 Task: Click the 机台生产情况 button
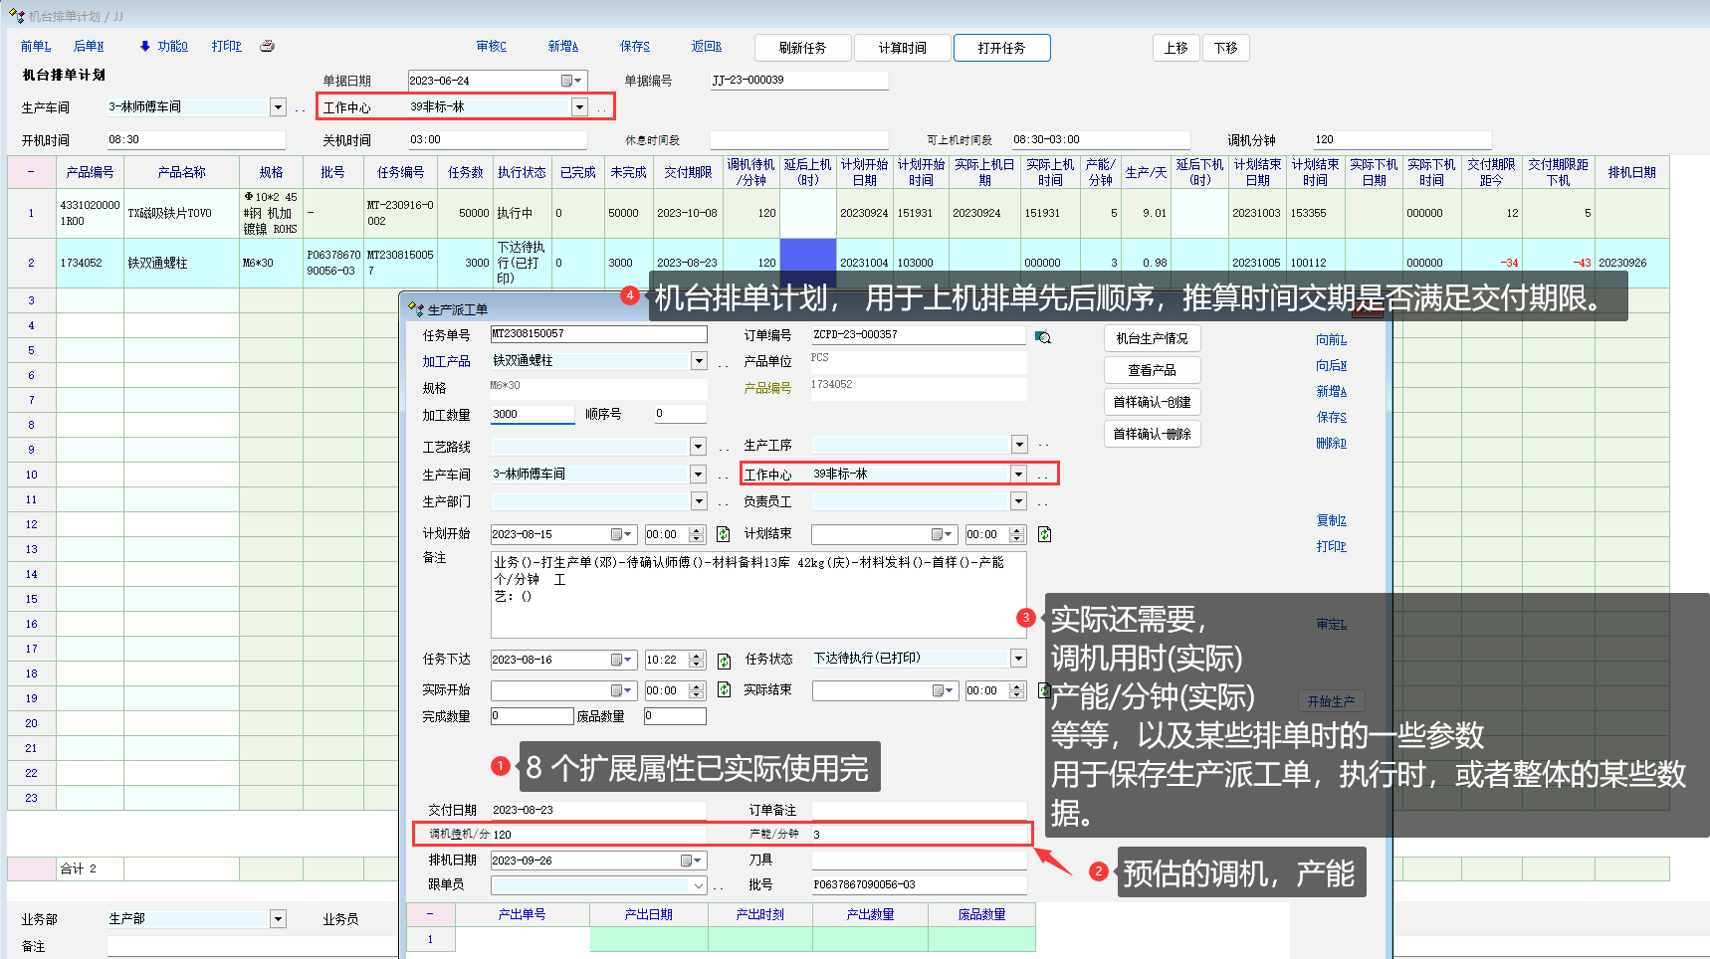click(1152, 338)
